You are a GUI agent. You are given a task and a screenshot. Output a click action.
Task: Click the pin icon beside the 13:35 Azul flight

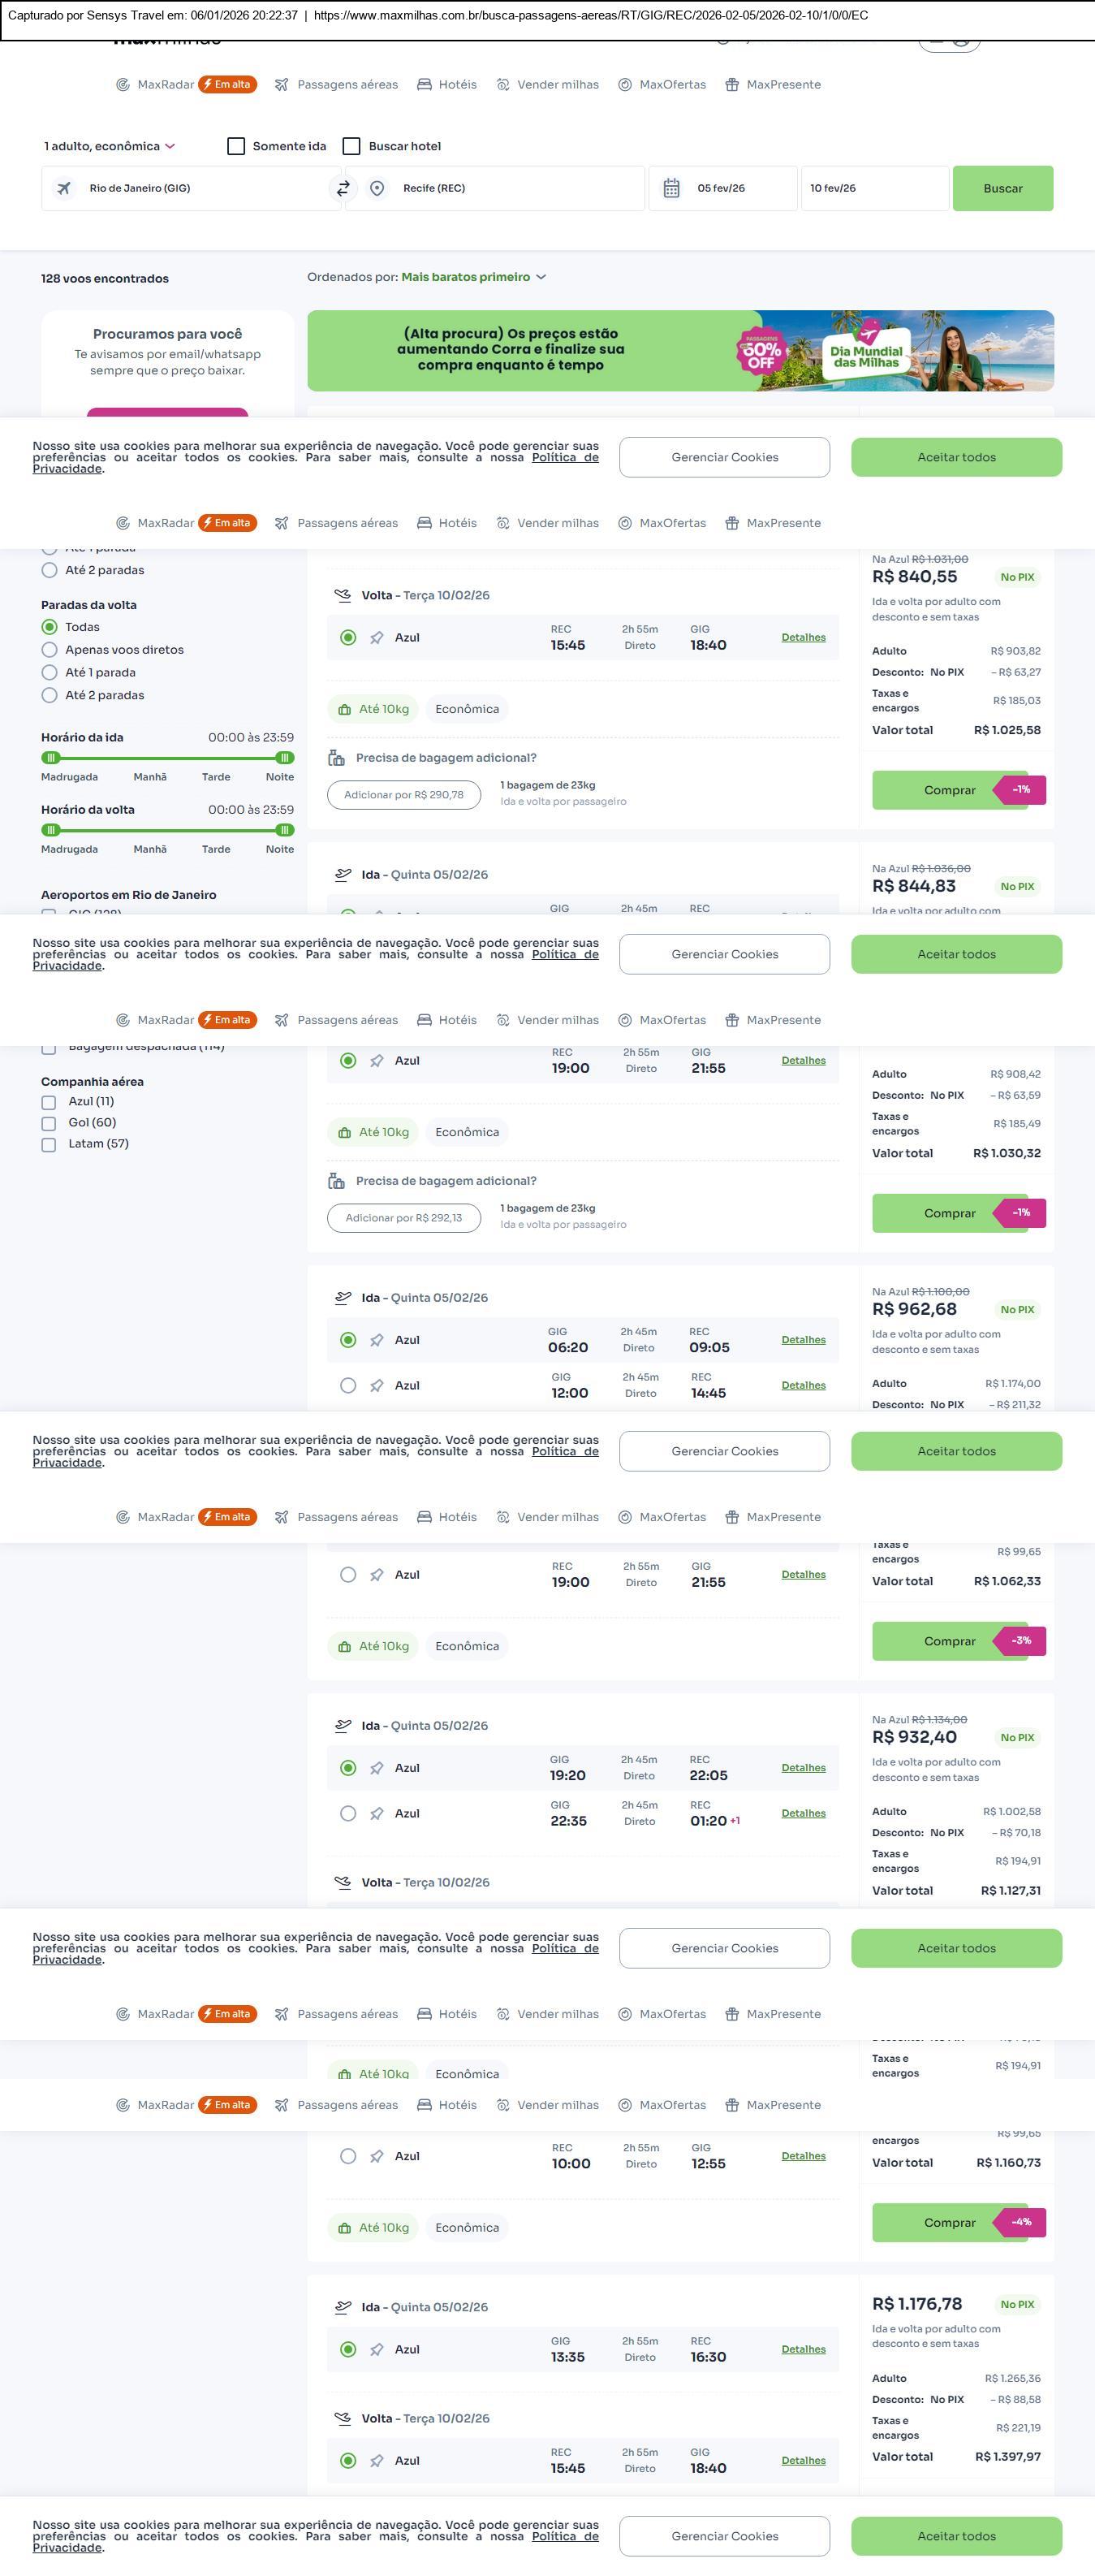pos(377,2349)
